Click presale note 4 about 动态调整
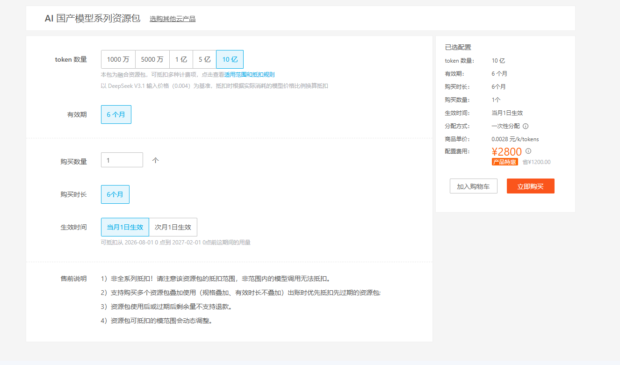620x365 pixels. (157, 321)
